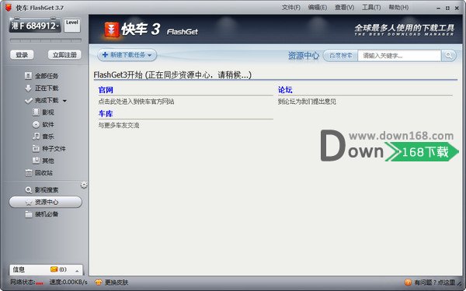
Task: Click the 影视搜索 magnifier icon
Action: tap(29, 190)
